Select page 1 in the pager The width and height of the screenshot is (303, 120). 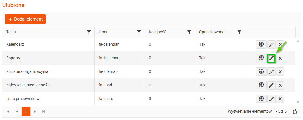26,112
